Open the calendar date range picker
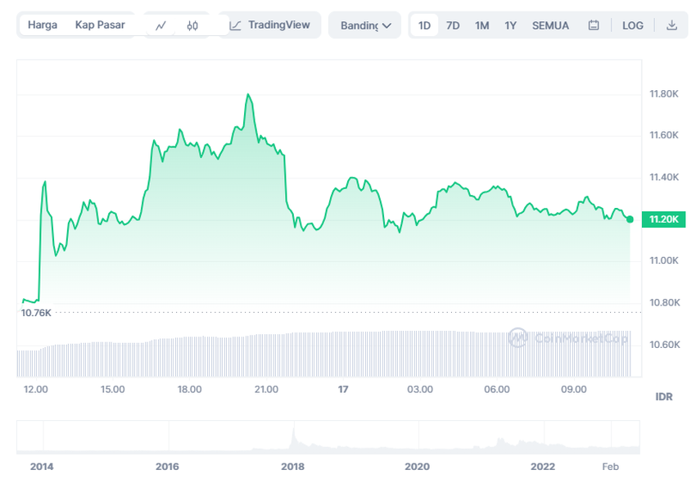 (x=594, y=25)
